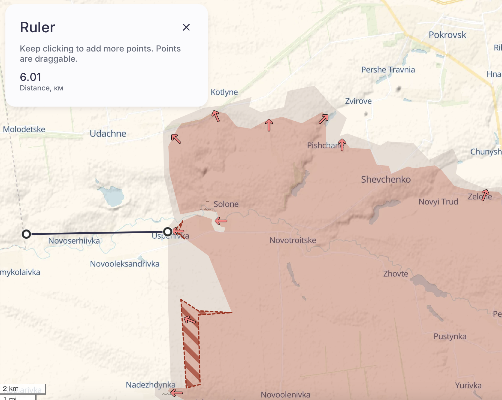Click the arrow inside the striped hatched zone
The image size is (502, 400).
(190, 320)
